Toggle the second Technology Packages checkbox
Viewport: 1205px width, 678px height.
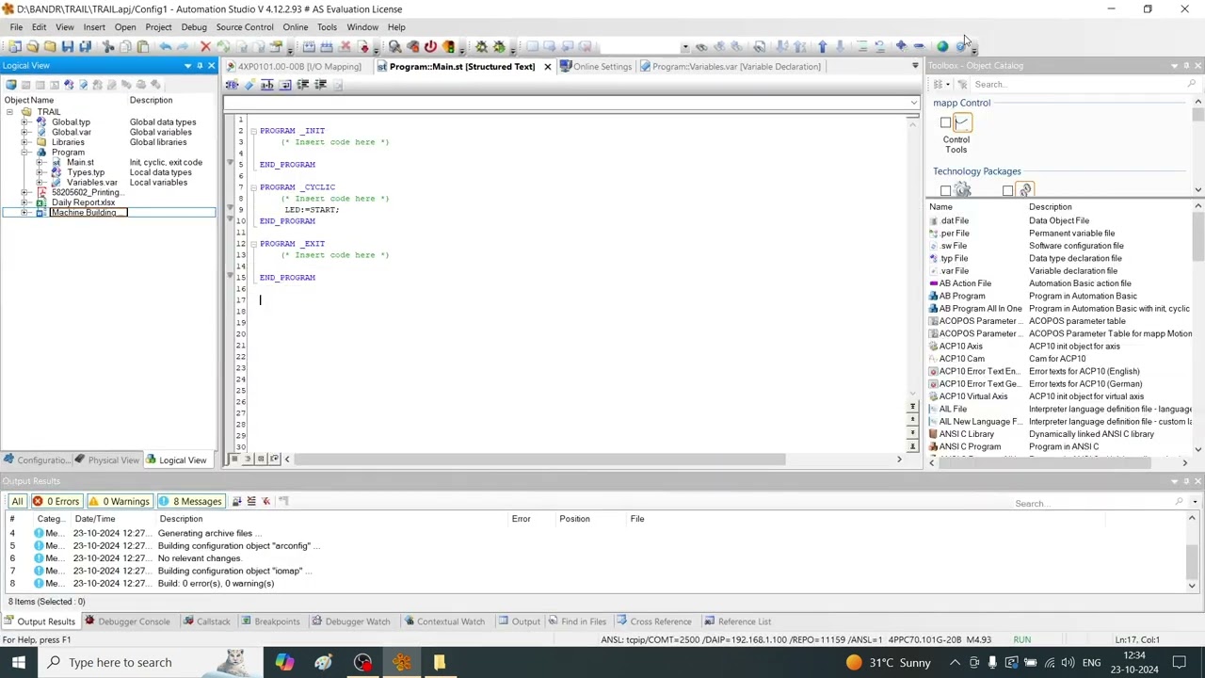coord(1007,191)
